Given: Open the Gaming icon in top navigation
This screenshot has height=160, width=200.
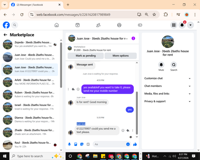Looking at the screenshot, I should [x=140, y=25].
